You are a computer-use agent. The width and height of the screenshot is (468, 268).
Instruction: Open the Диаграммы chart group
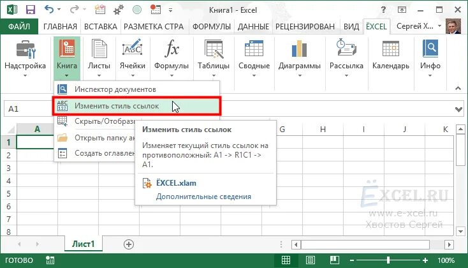pyautogui.click(x=300, y=59)
